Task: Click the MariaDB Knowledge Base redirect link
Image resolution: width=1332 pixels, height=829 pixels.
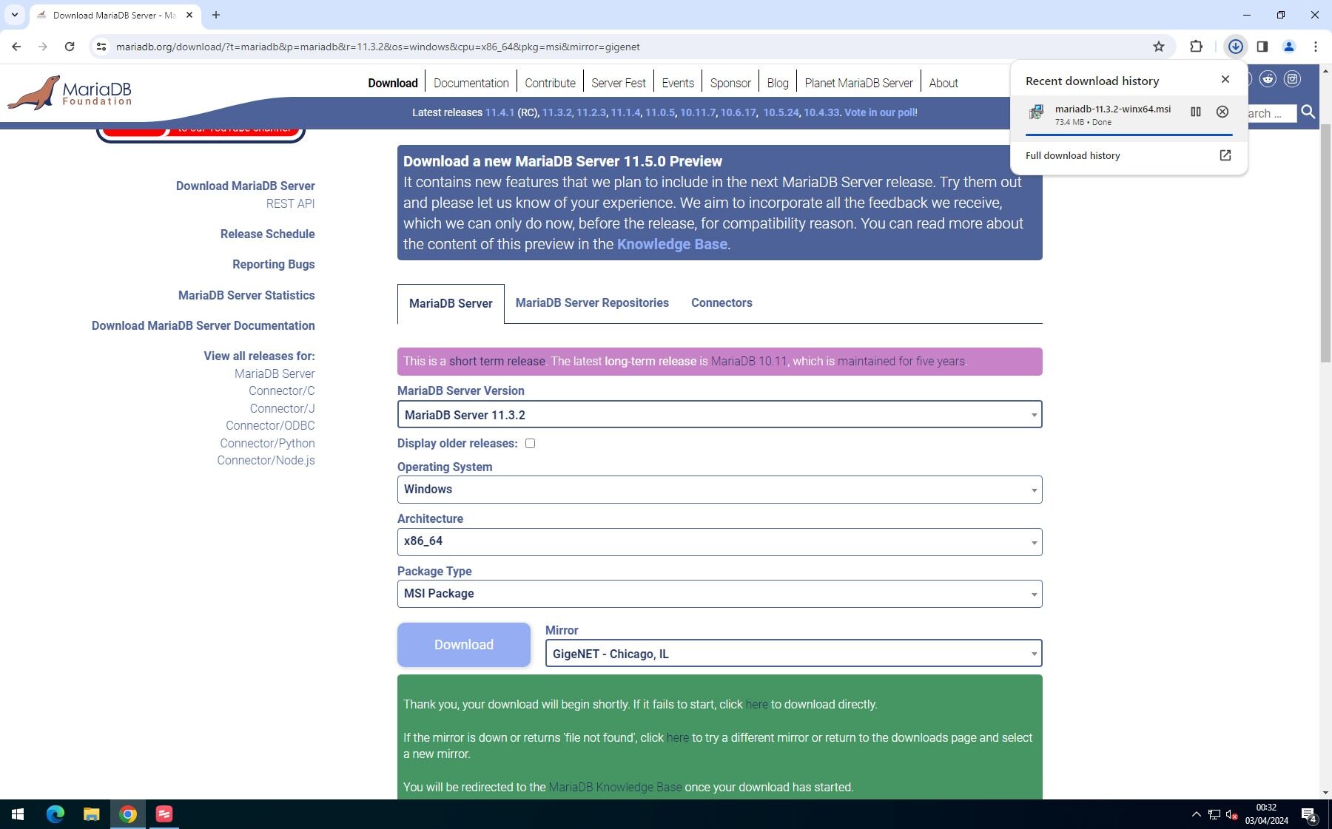Action: point(615,788)
